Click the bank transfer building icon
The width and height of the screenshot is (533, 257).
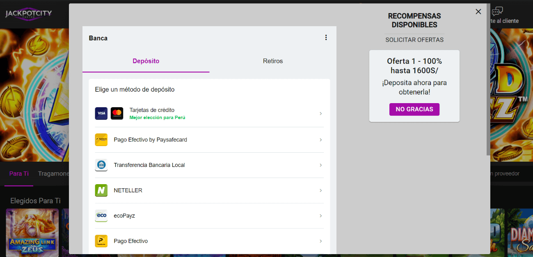pos(101,165)
